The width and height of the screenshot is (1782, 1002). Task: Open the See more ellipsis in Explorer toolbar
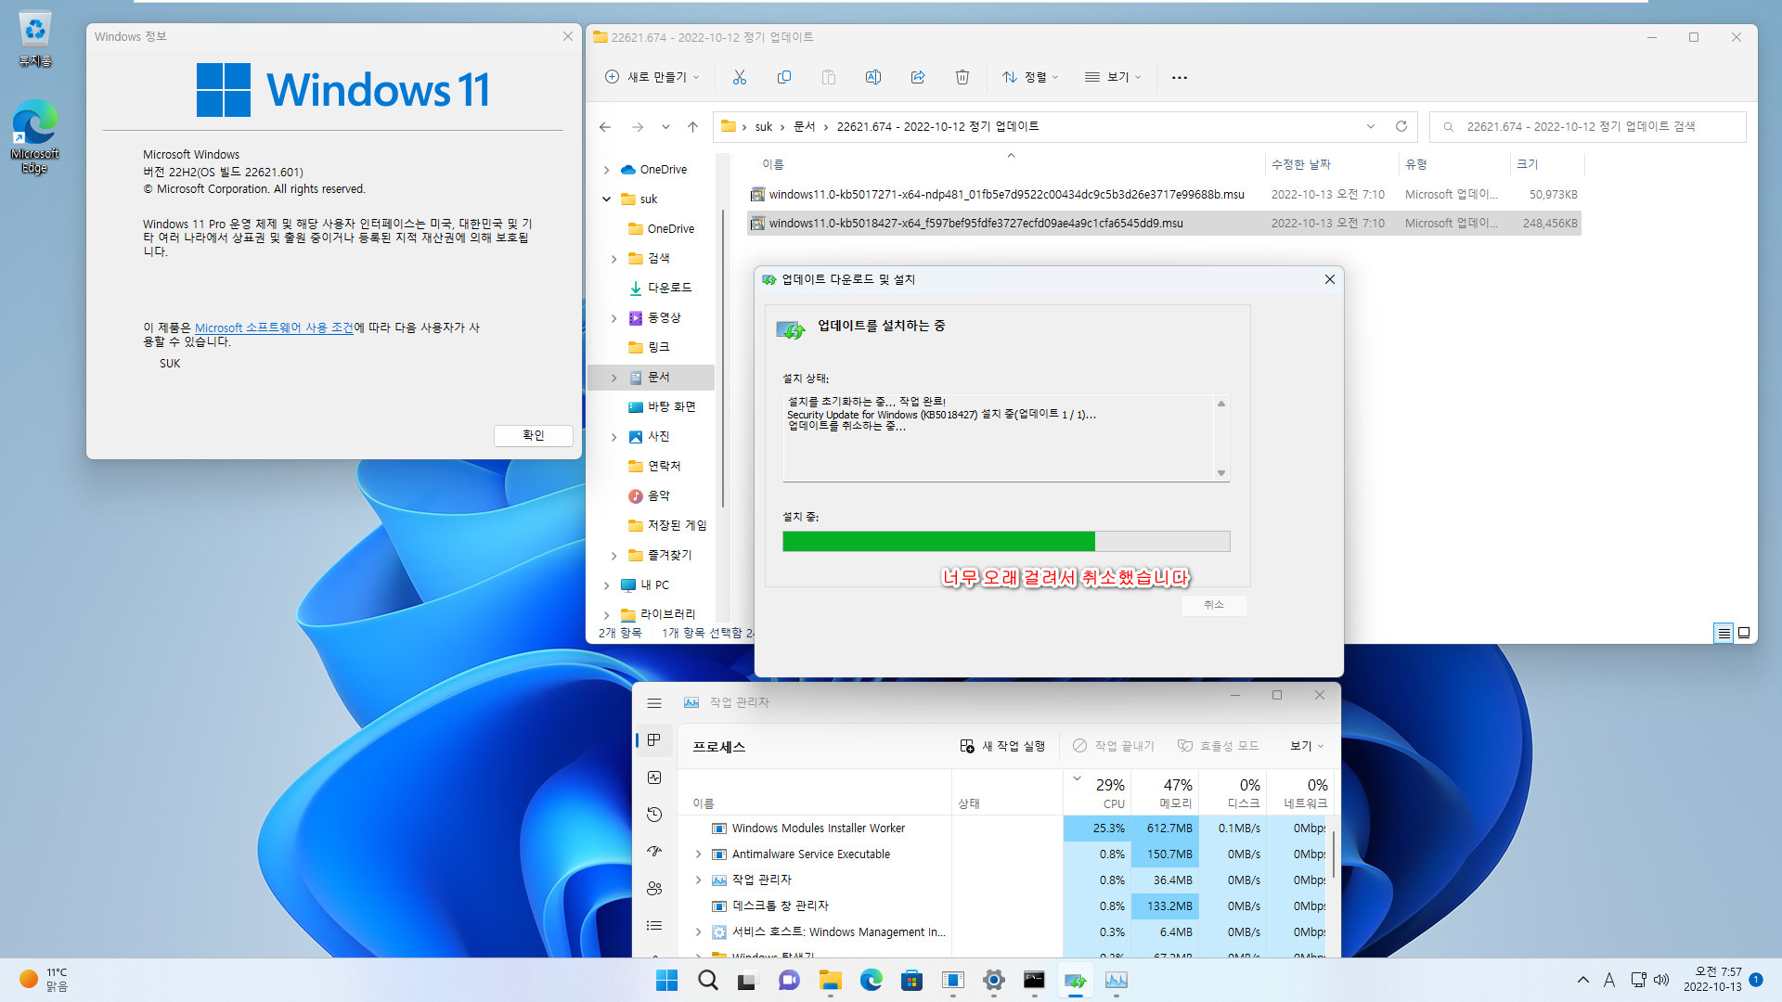tap(1180, 77)
